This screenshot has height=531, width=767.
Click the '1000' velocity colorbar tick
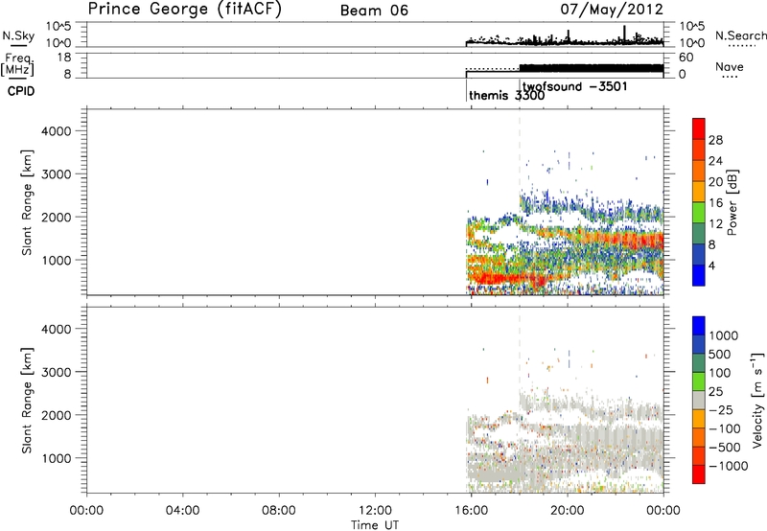pos(723,335)
